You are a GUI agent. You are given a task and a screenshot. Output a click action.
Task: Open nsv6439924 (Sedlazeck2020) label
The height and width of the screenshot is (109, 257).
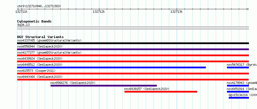tap(40, 59)
